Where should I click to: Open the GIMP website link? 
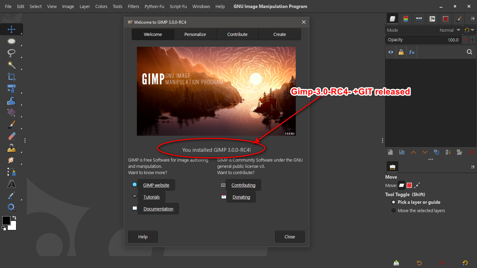pyautogui.click(x=156, y=185)
